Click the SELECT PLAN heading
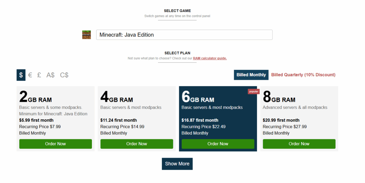 [x=178, y=53]
